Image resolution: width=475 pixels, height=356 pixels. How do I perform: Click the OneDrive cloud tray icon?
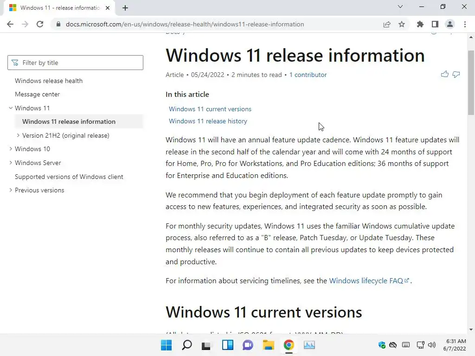393,345
